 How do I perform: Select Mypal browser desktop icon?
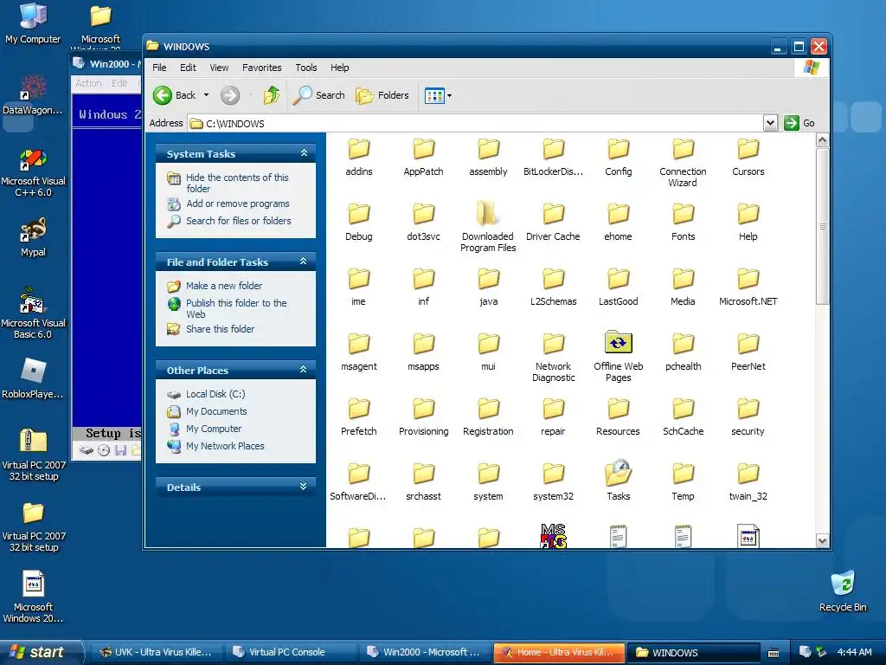coord(33,237)
